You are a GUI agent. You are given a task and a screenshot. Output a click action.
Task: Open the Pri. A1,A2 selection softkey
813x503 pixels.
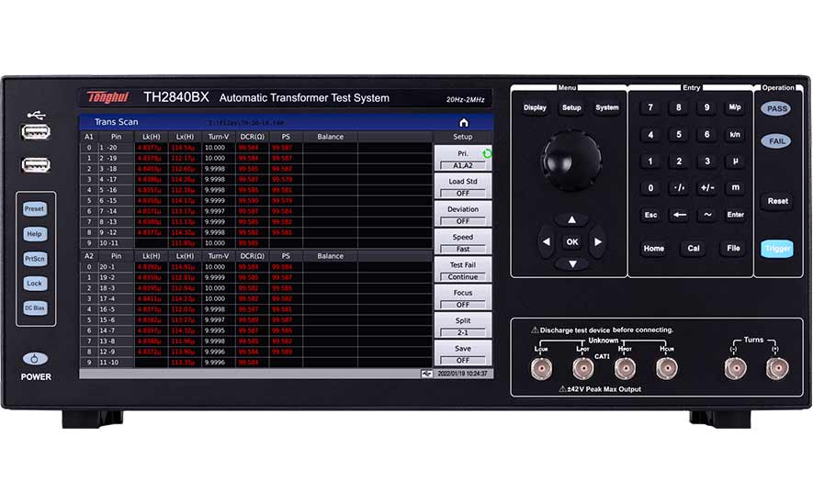coord(463,159)
